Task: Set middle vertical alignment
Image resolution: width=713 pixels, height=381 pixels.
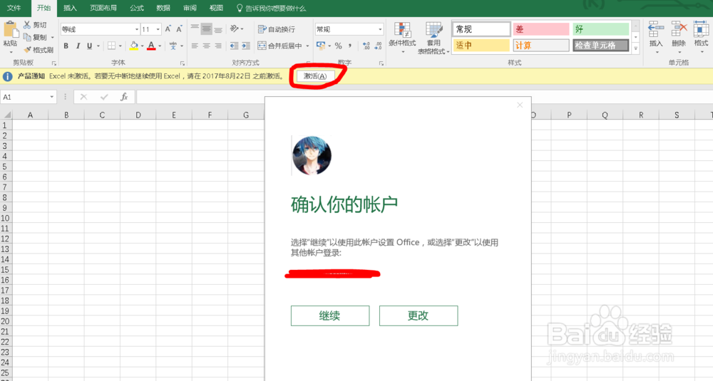Action: [x=207, y=29]
